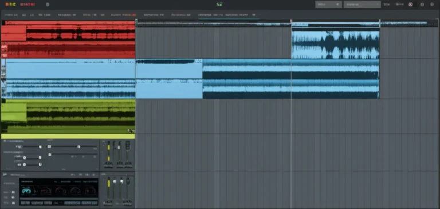
Task: Click the narrow grey field left of the wide dropdown
Action: [x=329, y=4]
